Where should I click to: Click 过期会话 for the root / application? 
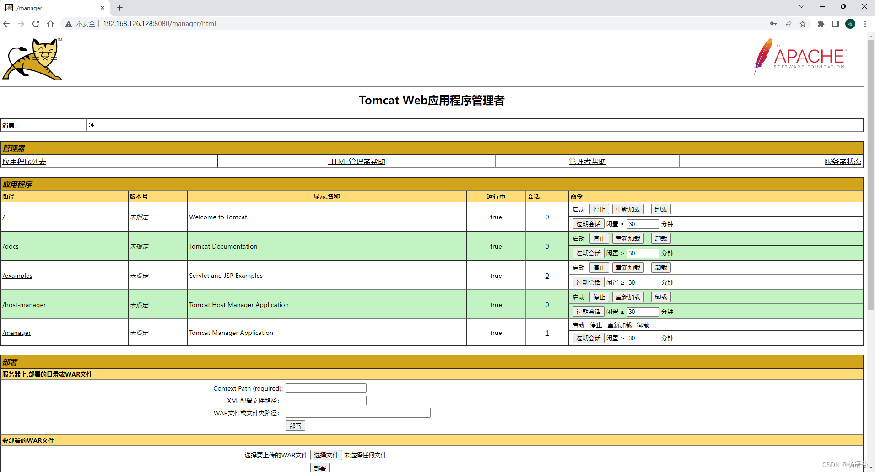coord(588,224)
